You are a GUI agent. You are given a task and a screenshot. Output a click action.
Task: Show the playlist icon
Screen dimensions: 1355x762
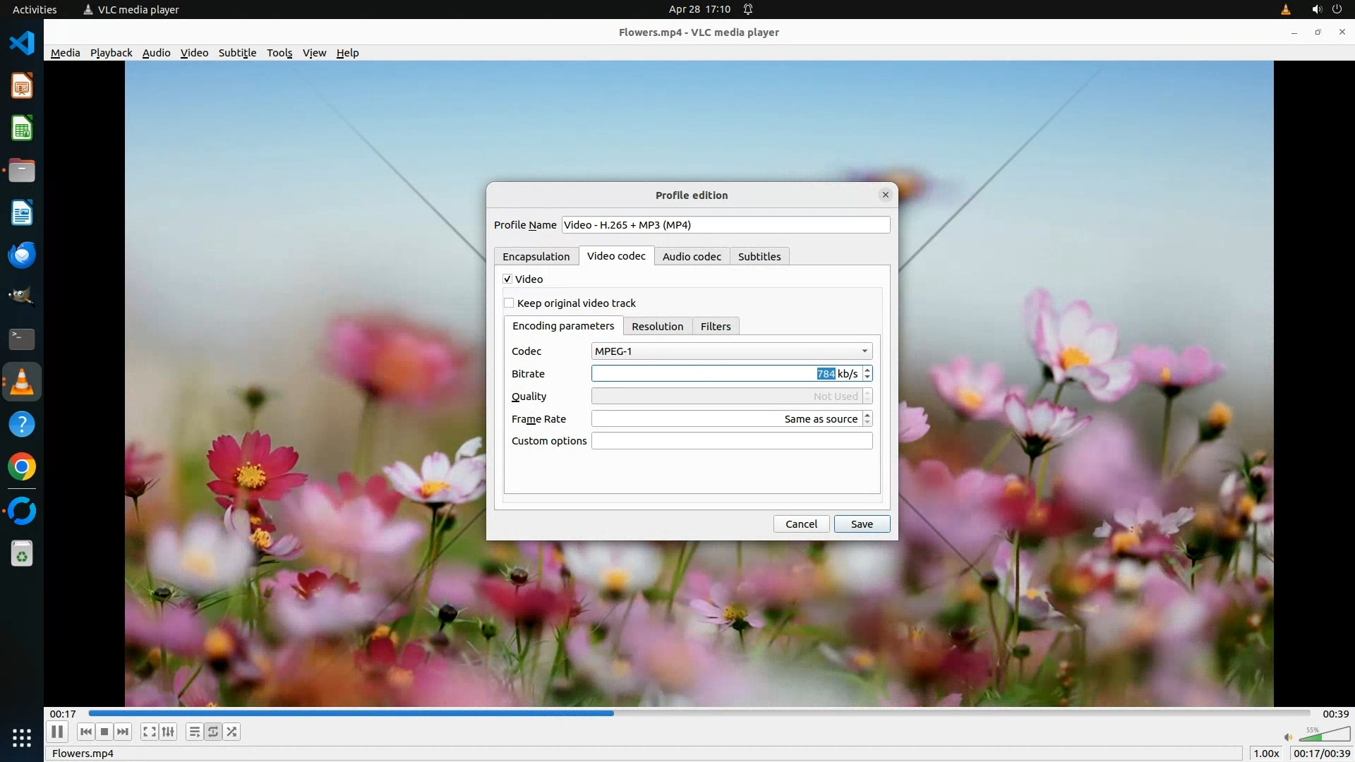(194, 732)
